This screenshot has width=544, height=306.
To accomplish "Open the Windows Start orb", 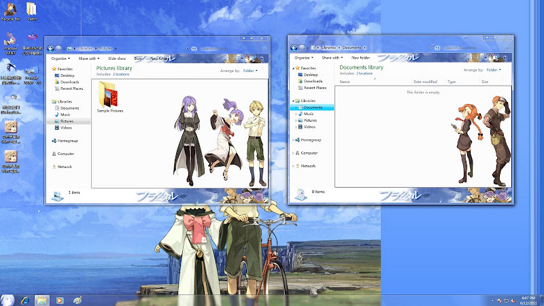I will pyautogui.click(x=7, y=300).
